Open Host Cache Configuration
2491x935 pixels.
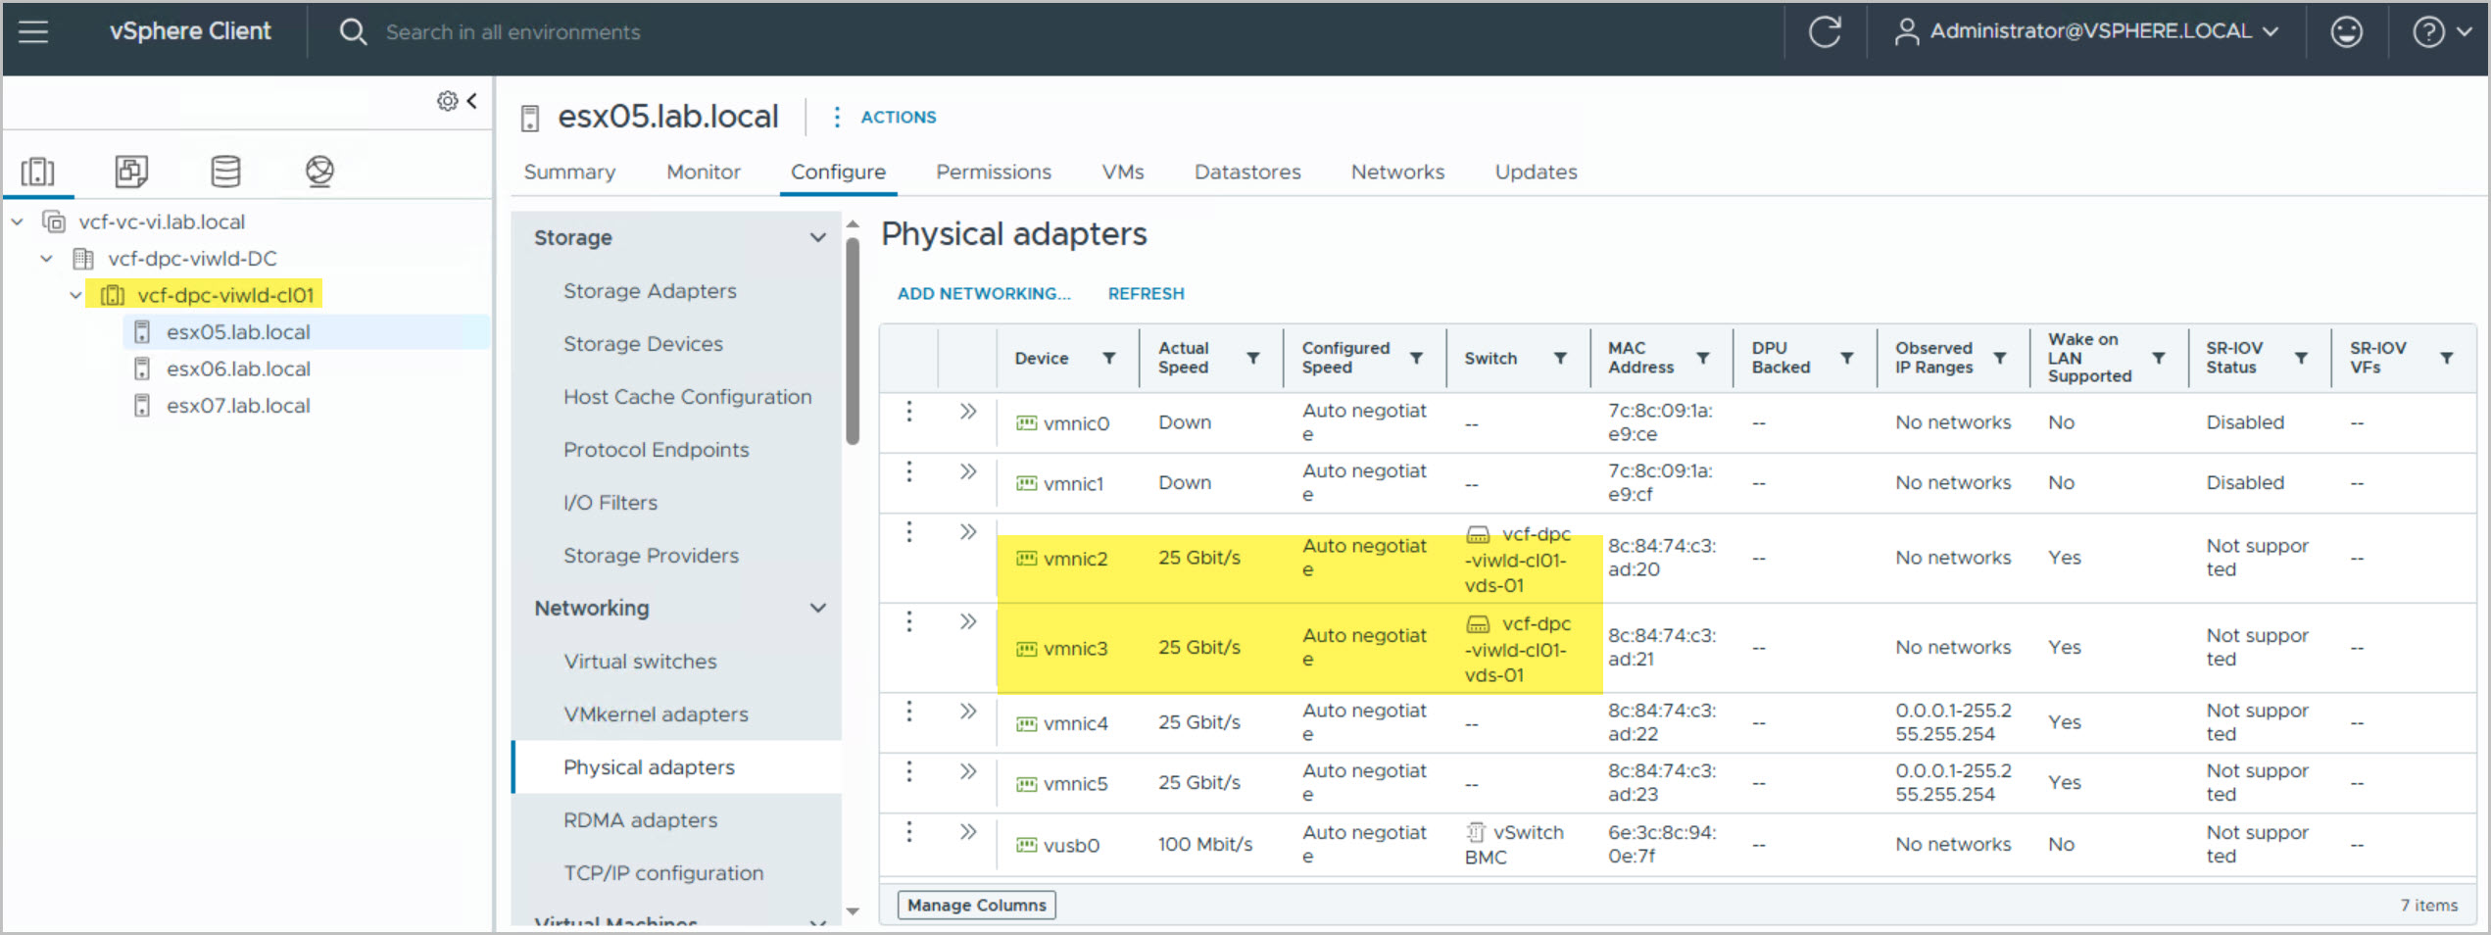coord(687,397)
